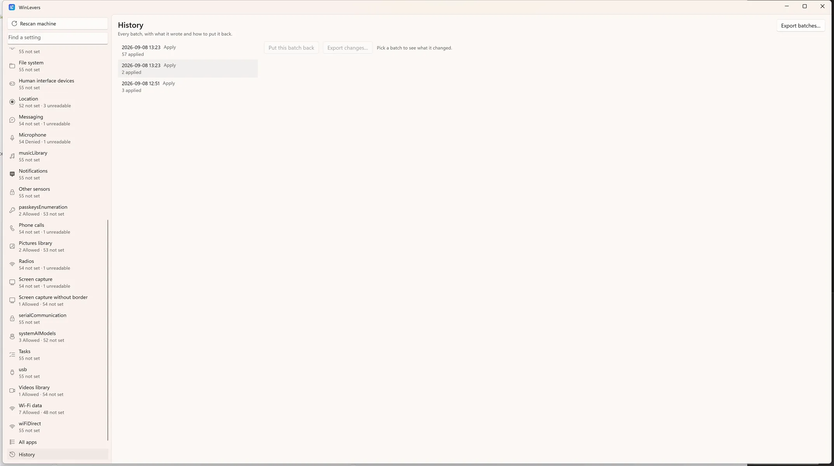834x466 pixels.
Task: Open the Radios category
Action: click(57, 264)
